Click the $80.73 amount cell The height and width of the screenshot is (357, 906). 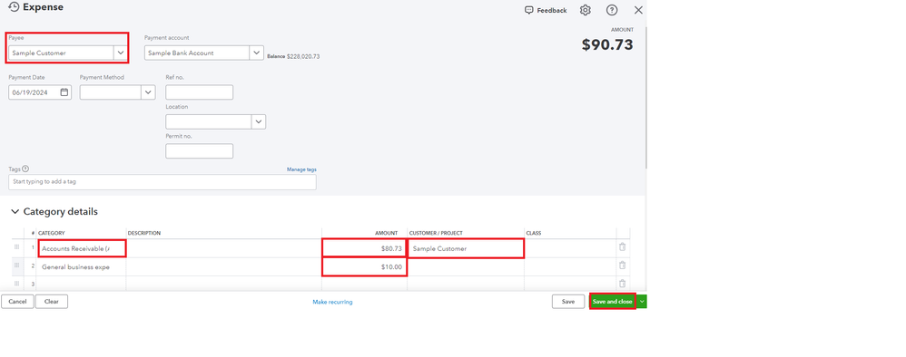(365, 248)
